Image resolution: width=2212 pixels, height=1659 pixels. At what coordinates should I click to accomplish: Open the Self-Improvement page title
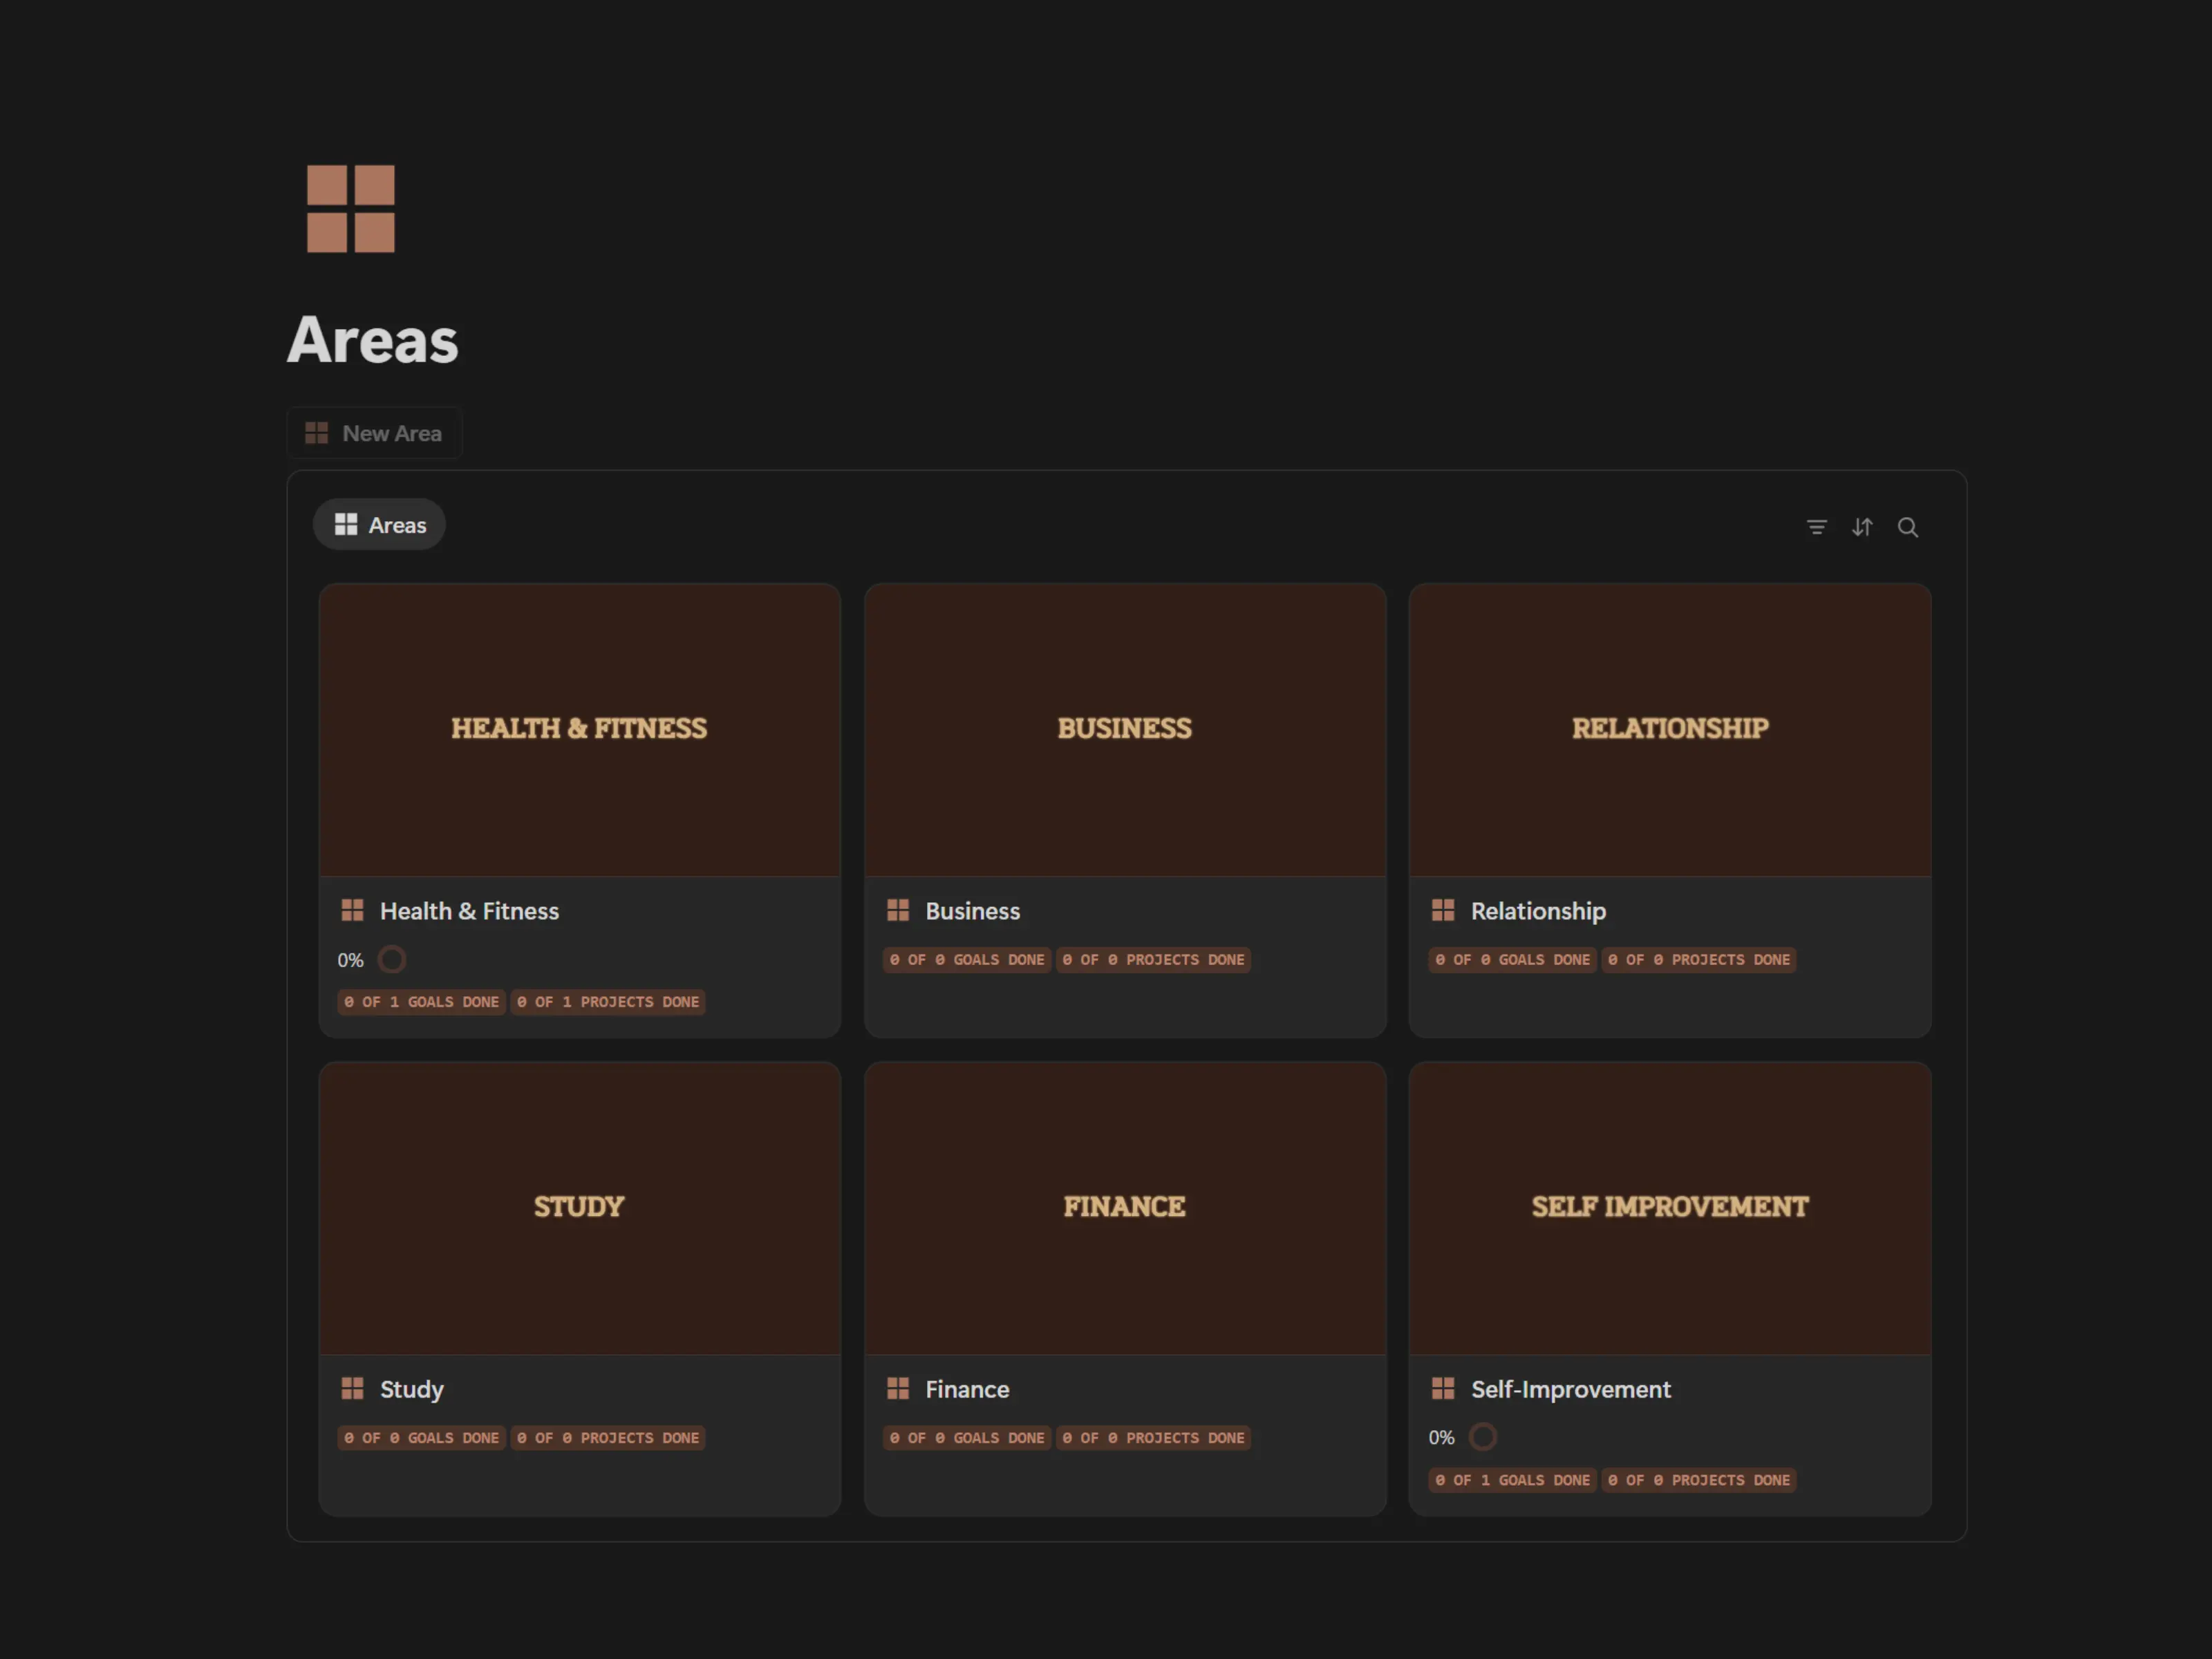pos(1570,1389)
